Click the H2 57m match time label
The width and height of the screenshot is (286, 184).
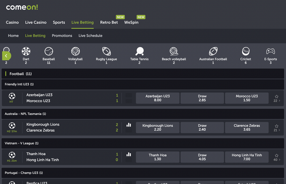tap(12, 131)
